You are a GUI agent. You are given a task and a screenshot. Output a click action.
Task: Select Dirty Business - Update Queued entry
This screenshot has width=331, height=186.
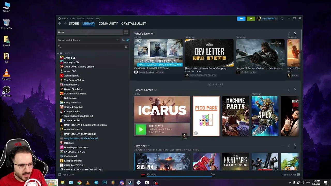[x=81, y=138]
